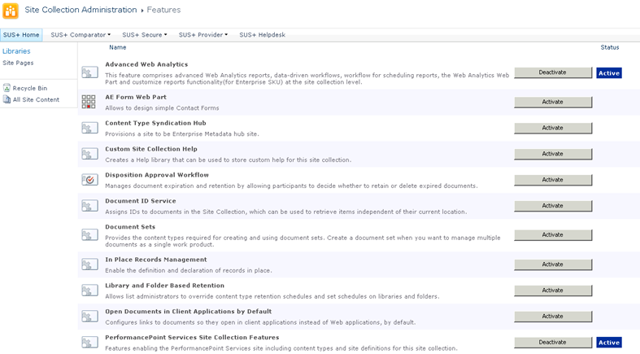Click the All Site Content page icon
This screenshot has width=640, height=354.
pyautogui.click(x=7, y=99)
